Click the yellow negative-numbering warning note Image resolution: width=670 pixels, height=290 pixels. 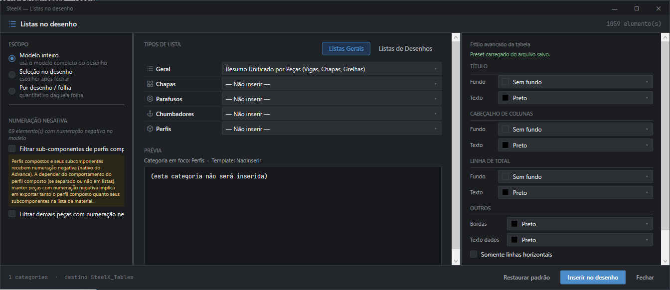click(x=66, y=180)
